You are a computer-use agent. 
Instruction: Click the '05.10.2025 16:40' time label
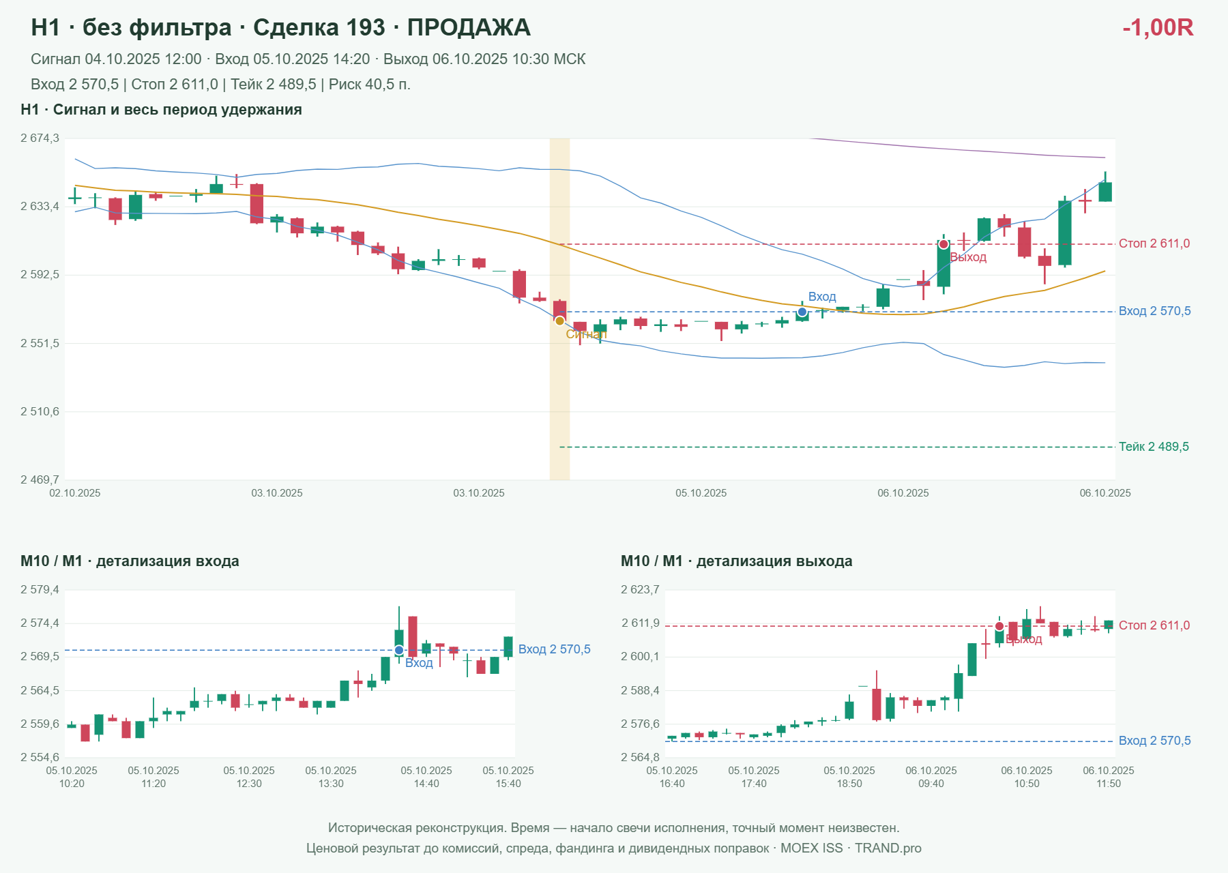pyautogui.click(x=672, y=777)
